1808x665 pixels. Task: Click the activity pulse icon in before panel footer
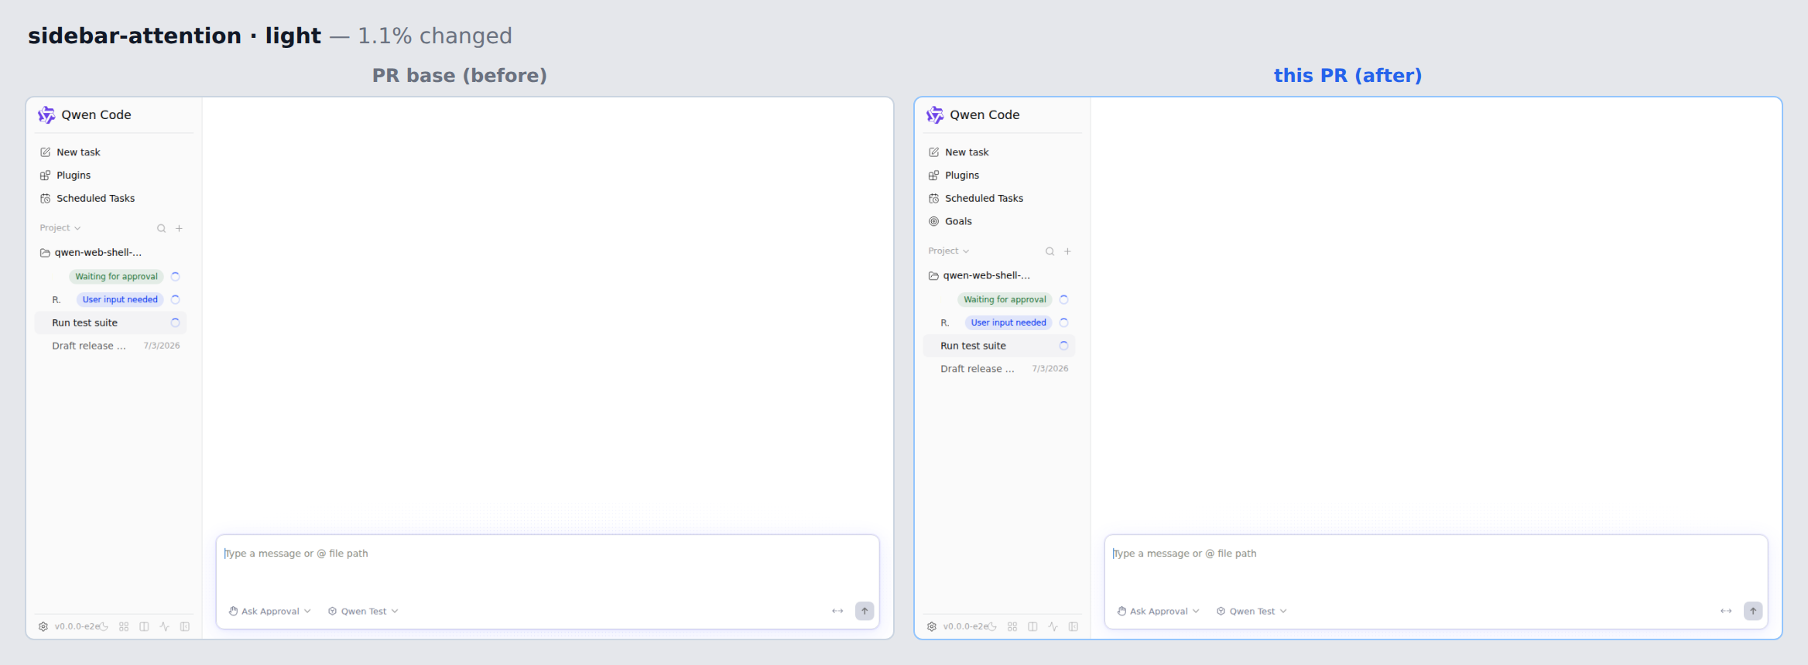point(164,626)
